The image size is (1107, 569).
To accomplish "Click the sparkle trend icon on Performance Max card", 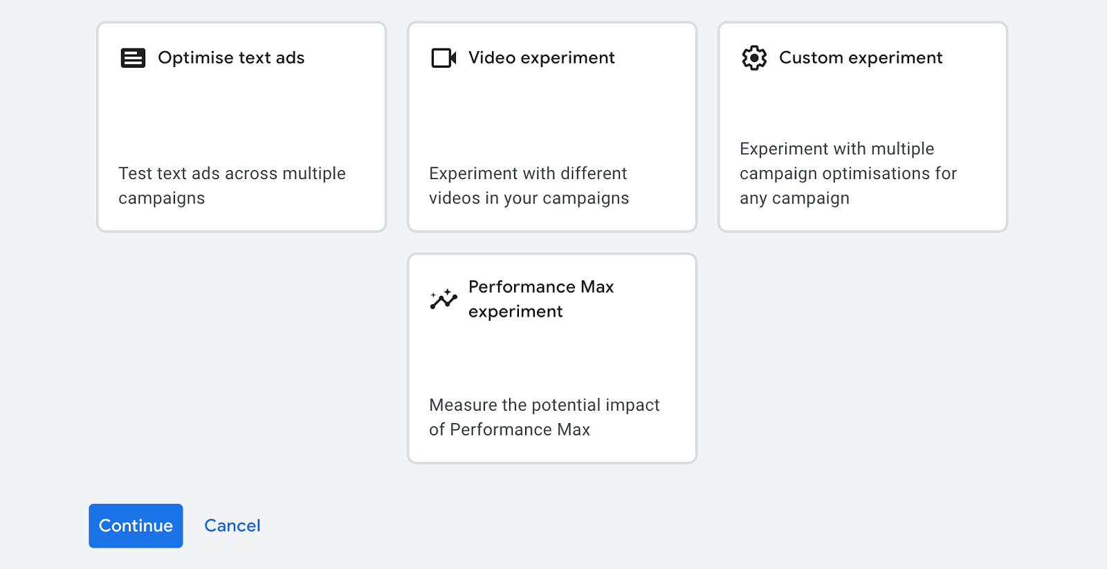I will pyautogui.click(x=443, y=299).
